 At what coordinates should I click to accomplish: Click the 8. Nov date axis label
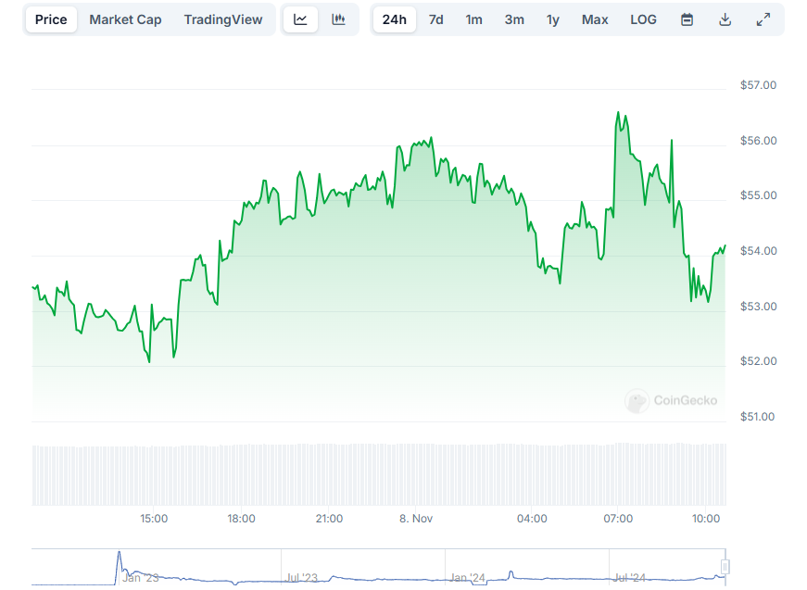(x=416, y=519)
